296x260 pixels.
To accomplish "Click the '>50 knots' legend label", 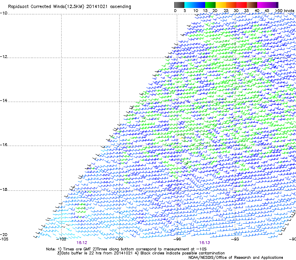I will tap(284, 10).
